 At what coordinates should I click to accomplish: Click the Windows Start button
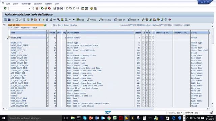(x=4, y=118)
